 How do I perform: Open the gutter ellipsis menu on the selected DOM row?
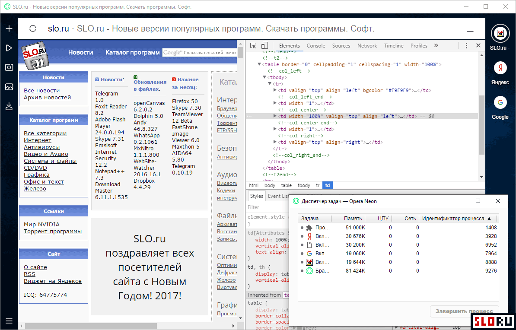point(249,117)
